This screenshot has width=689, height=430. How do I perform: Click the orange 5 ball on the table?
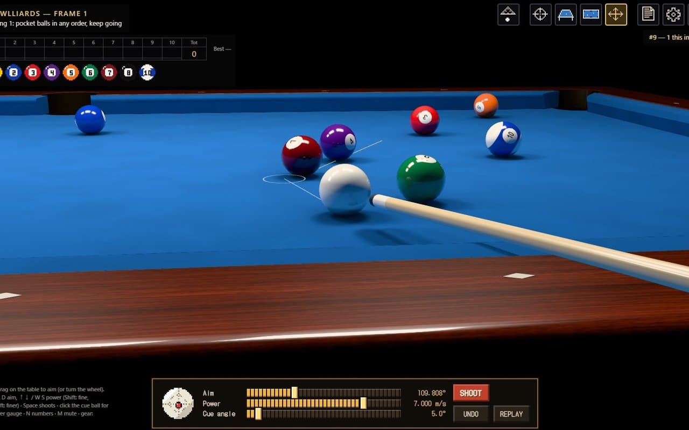[x=486, y=105]
